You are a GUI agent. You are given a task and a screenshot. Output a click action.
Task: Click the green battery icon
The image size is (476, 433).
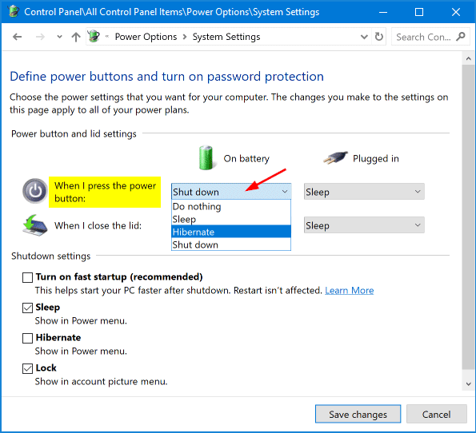coord(206,157)
